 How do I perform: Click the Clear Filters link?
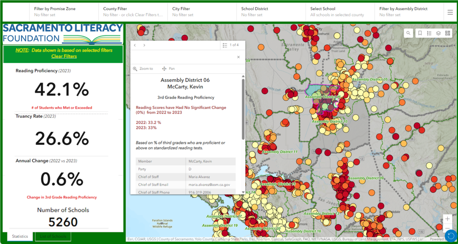click(64, 56)
